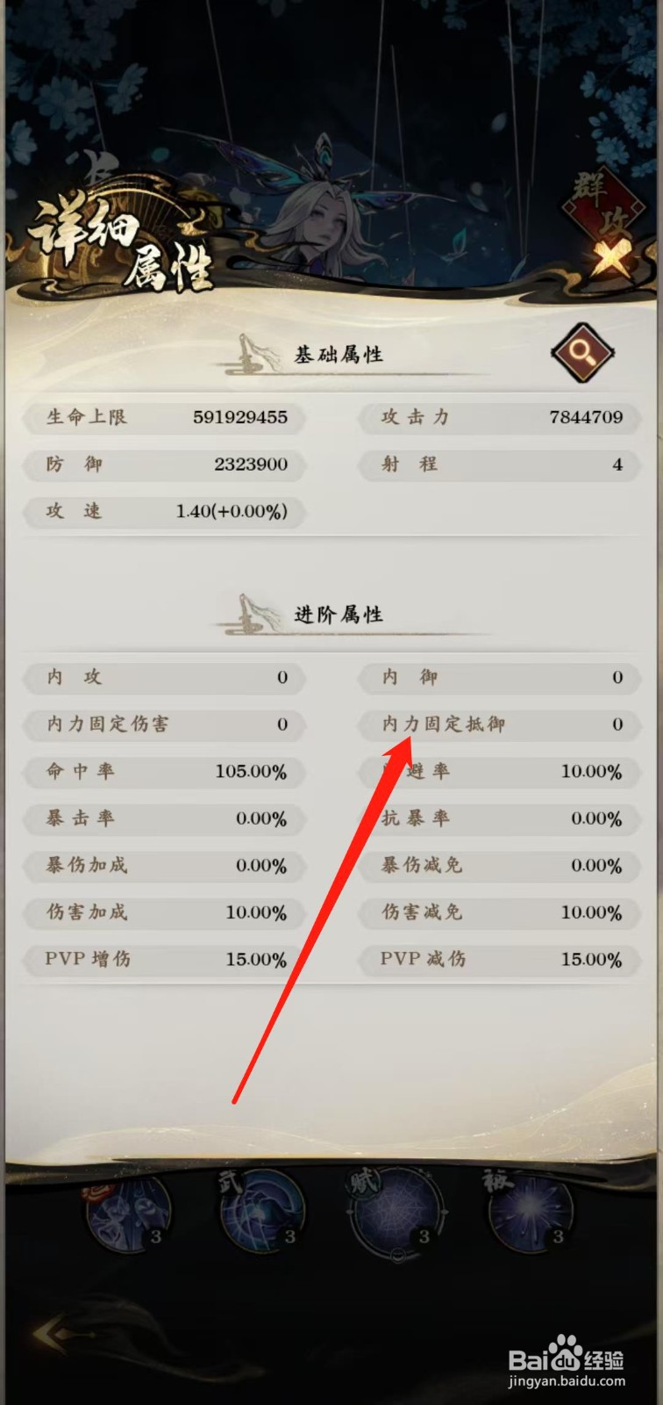The height and width of the screenshot is (1405, 663).
Task: Tap the 防御 value row
Action: click(164, 465)
